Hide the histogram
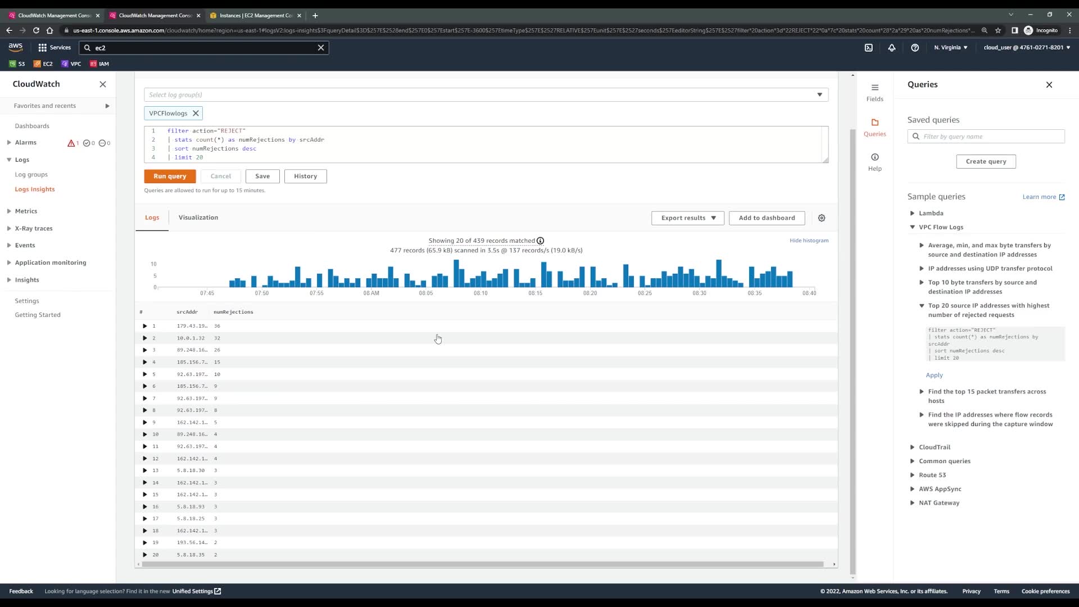Screen dimensions: 1079x607 click(x=808, y=241)
